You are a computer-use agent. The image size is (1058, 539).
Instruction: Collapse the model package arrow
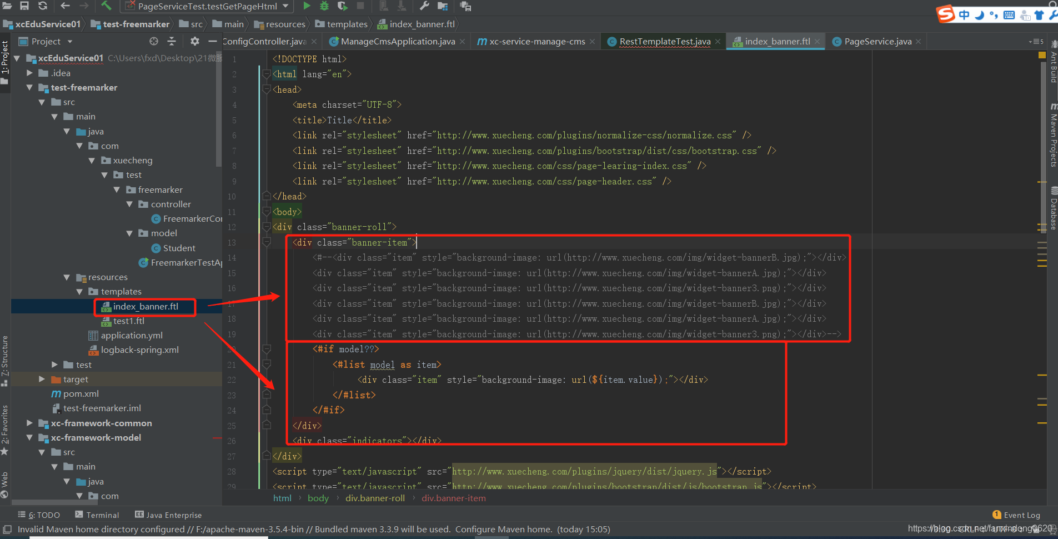pos(129,233)
